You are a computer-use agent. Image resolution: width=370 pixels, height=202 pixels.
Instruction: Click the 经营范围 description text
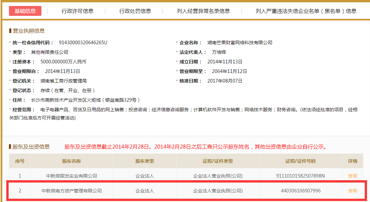pos(184,114)
